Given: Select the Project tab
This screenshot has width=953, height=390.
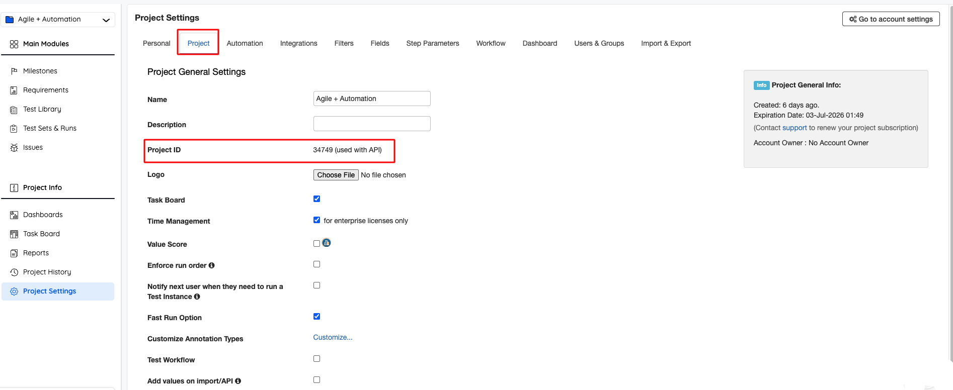Looking at the screenshot, I should 198,43.
